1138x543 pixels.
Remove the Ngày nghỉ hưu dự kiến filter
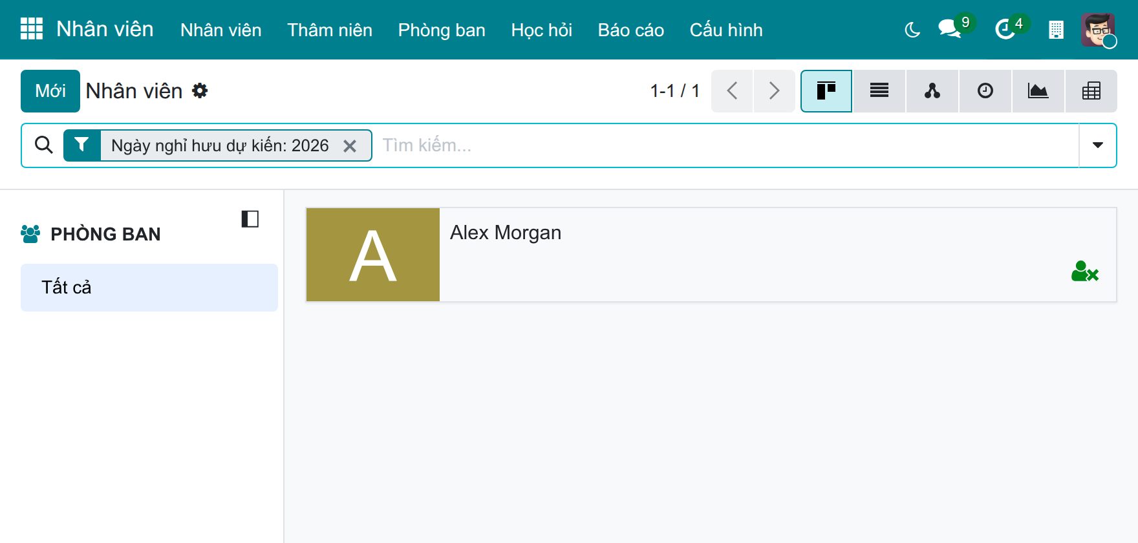350,146
